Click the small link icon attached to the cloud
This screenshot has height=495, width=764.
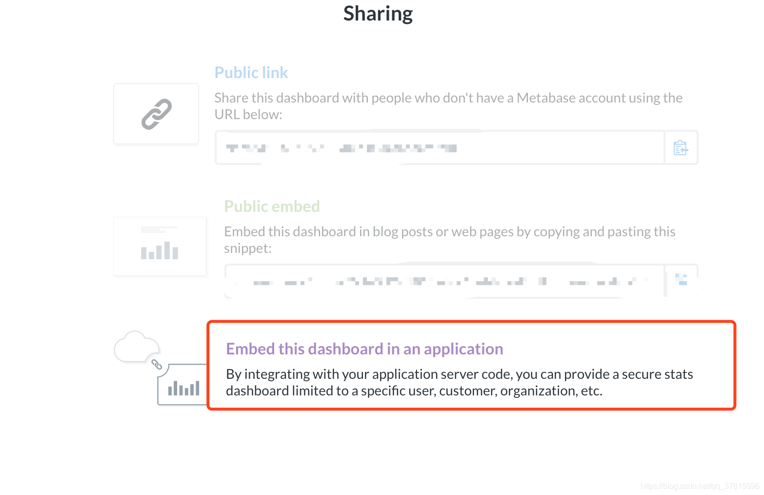(157, 365)
